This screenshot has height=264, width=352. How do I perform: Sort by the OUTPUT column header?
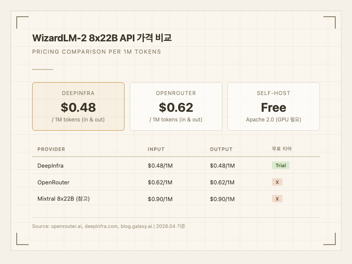coord(221,149)
